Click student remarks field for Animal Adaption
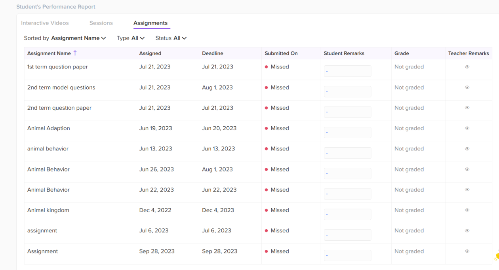The height and width of the screenshot is (270, 499). click(x=347, y=133)
